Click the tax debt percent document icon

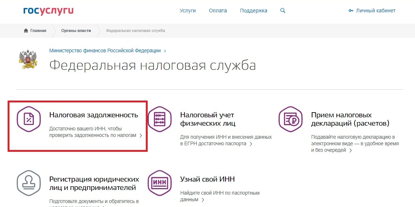coord(28,119)
